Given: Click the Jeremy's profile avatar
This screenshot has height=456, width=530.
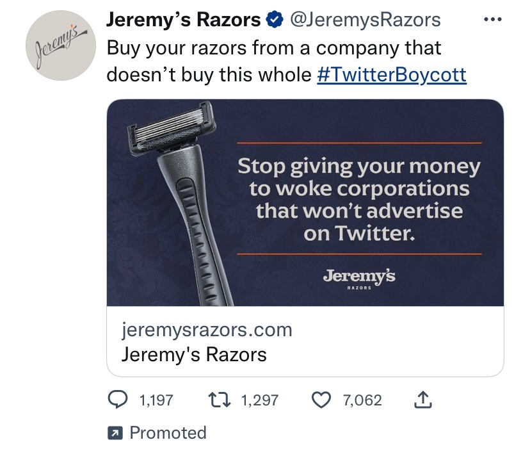Looking at the screenshot, I should click(61, 45).
